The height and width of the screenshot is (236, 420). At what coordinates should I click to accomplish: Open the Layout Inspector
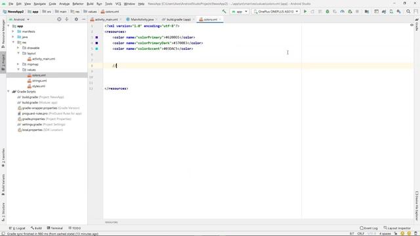coord(397,228)
